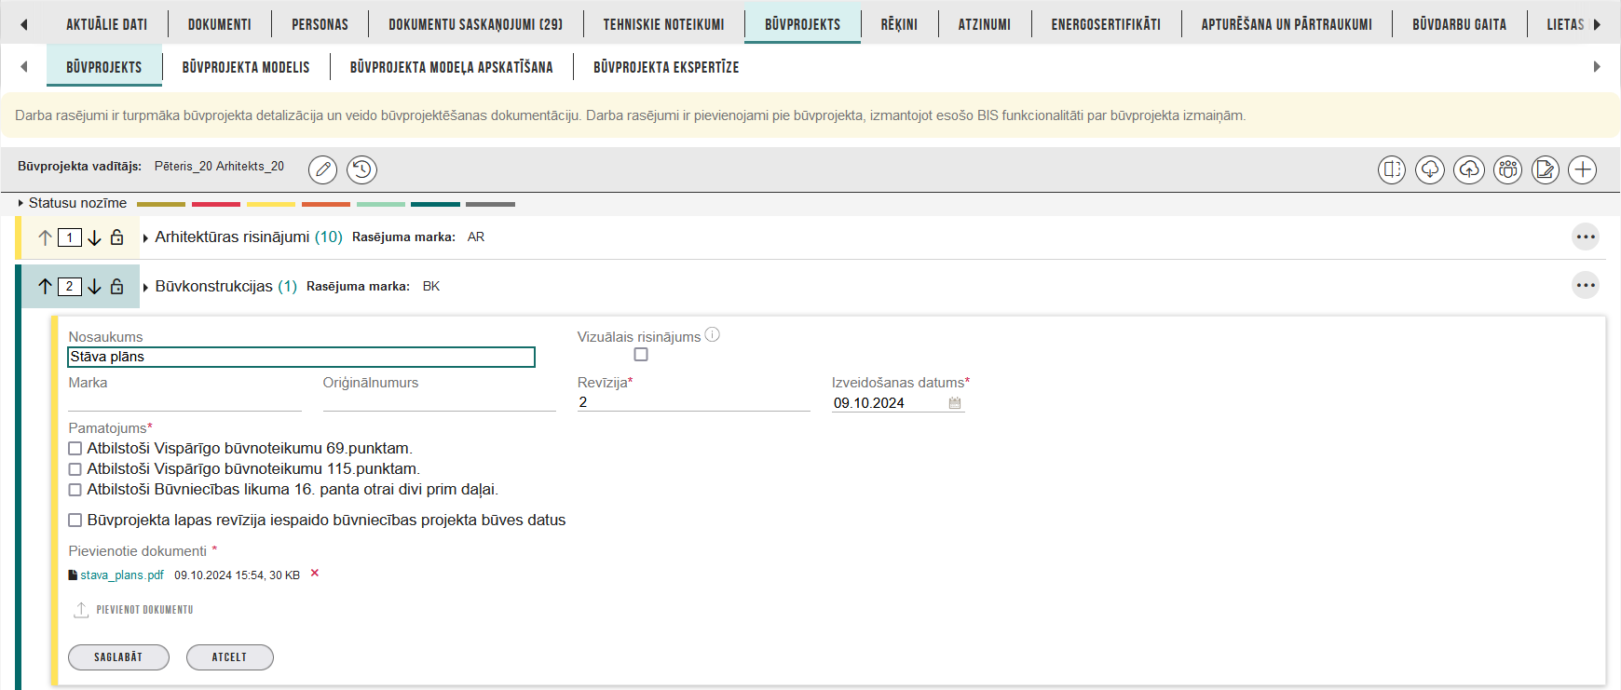Open the Dokumenti tab
Viewport: 1621px width, 690px height.
220,24
